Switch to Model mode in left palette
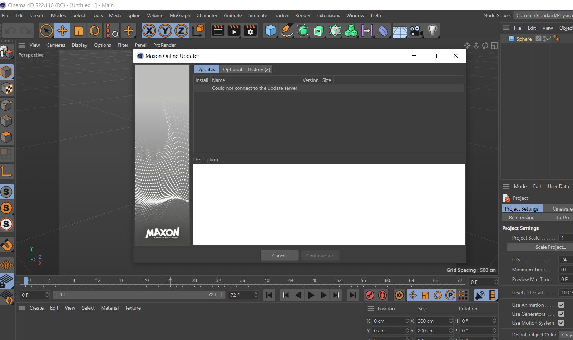The image size is (573, 340). coord(6,72)
